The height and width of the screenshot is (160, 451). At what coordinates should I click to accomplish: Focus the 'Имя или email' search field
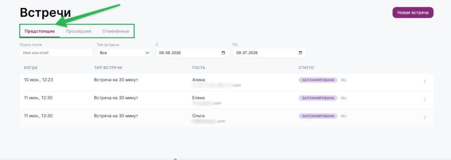[56, 53]
